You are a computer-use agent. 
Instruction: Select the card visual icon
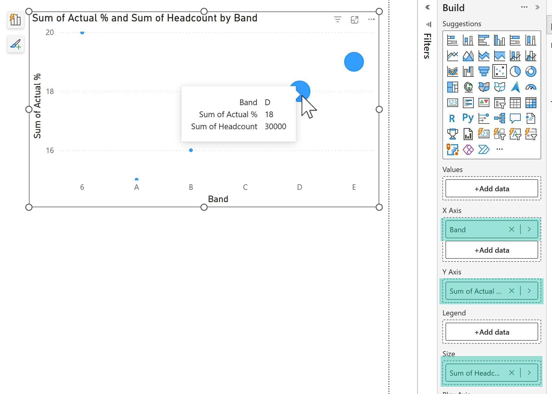[452, 103]
